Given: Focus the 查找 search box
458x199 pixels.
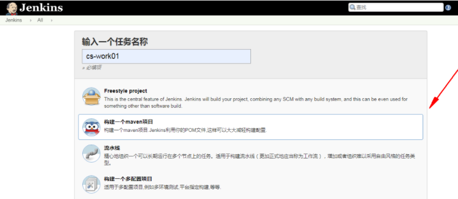Looking at the screenshot, I should point(396,7).
